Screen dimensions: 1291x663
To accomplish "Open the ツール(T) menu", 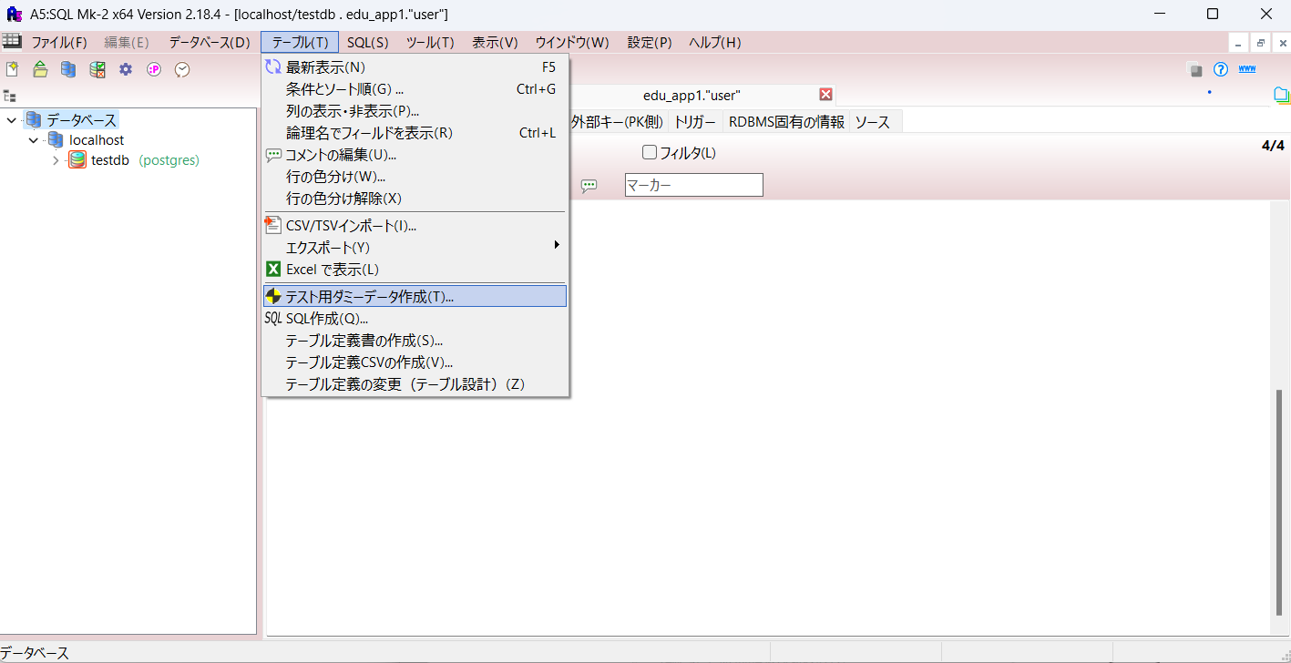I will click(430, 43).
